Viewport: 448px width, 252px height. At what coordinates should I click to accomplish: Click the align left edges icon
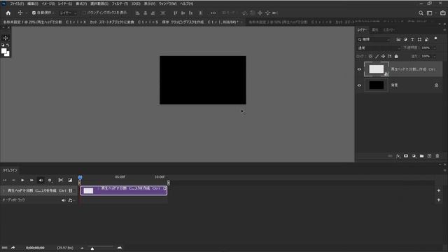click(137, 13)
